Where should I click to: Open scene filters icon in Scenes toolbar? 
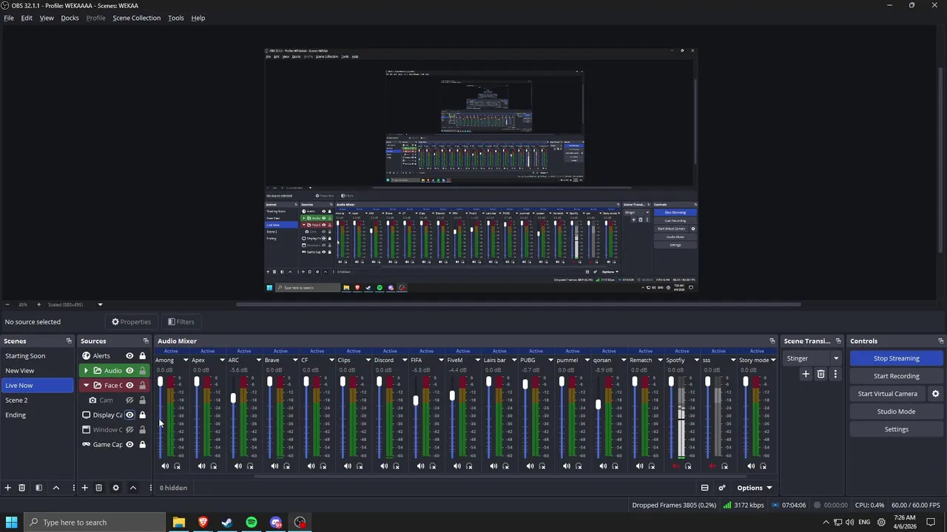[38, 488]
